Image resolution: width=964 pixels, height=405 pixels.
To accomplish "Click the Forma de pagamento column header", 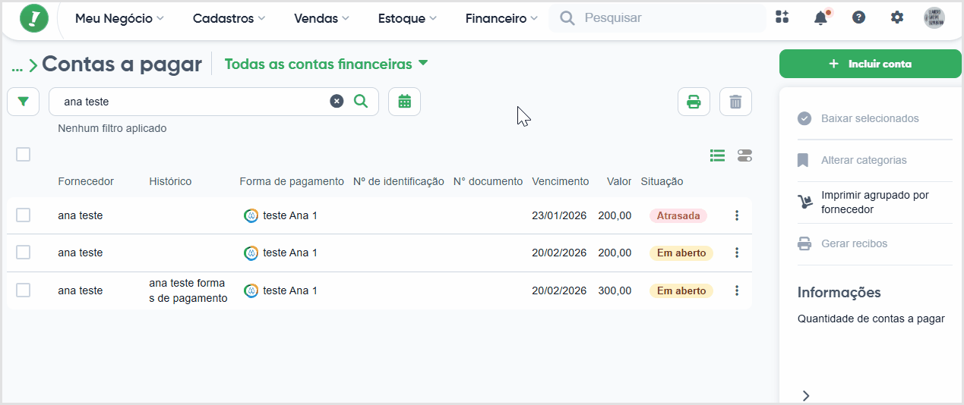I will pyautogui.click(x=292, y=182).
